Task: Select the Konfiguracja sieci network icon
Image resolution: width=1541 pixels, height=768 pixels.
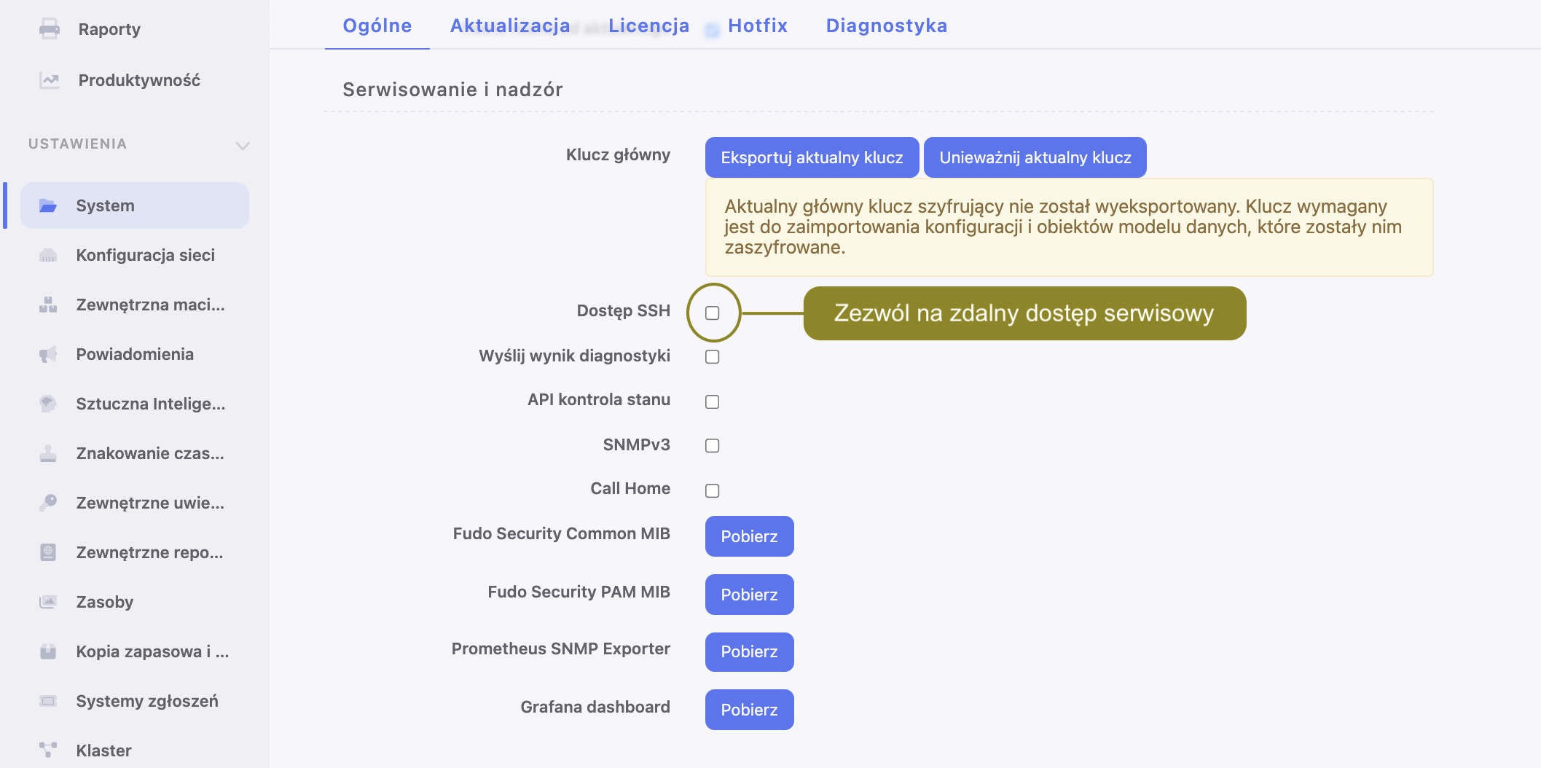Action: click(48, 255)
